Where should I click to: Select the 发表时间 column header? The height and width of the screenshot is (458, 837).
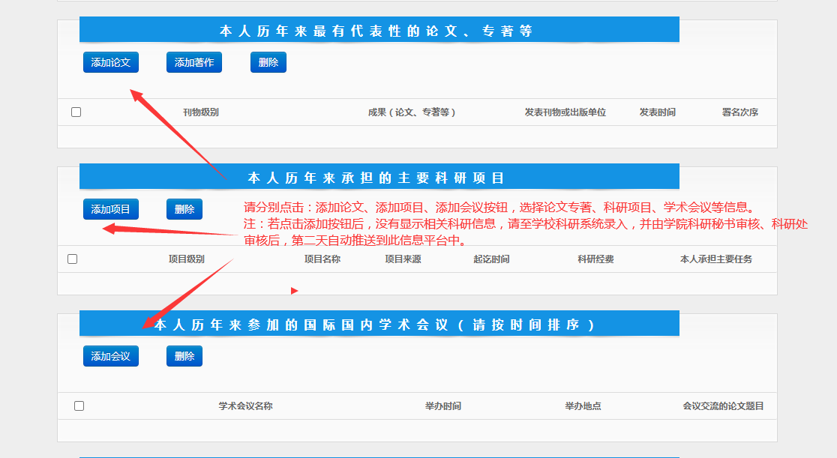(657, 112)
